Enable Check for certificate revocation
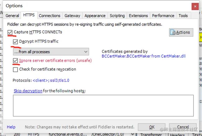The image size is (202, 136). [15, 70]
